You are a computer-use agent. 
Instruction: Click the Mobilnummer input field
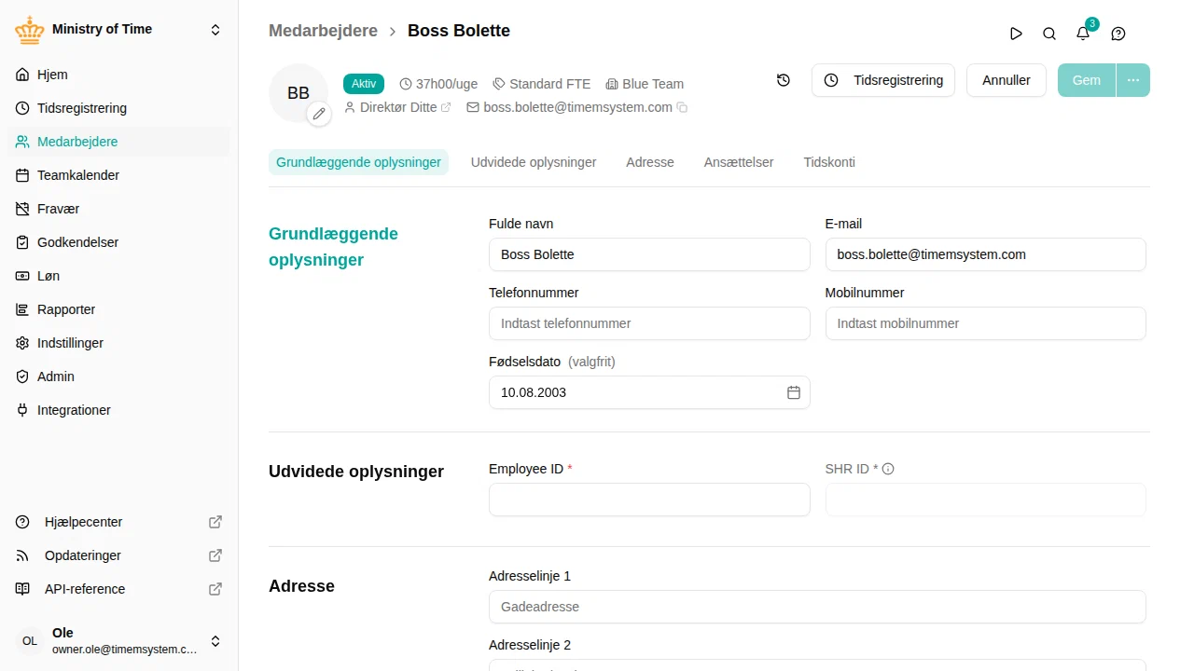pos(985,323)
